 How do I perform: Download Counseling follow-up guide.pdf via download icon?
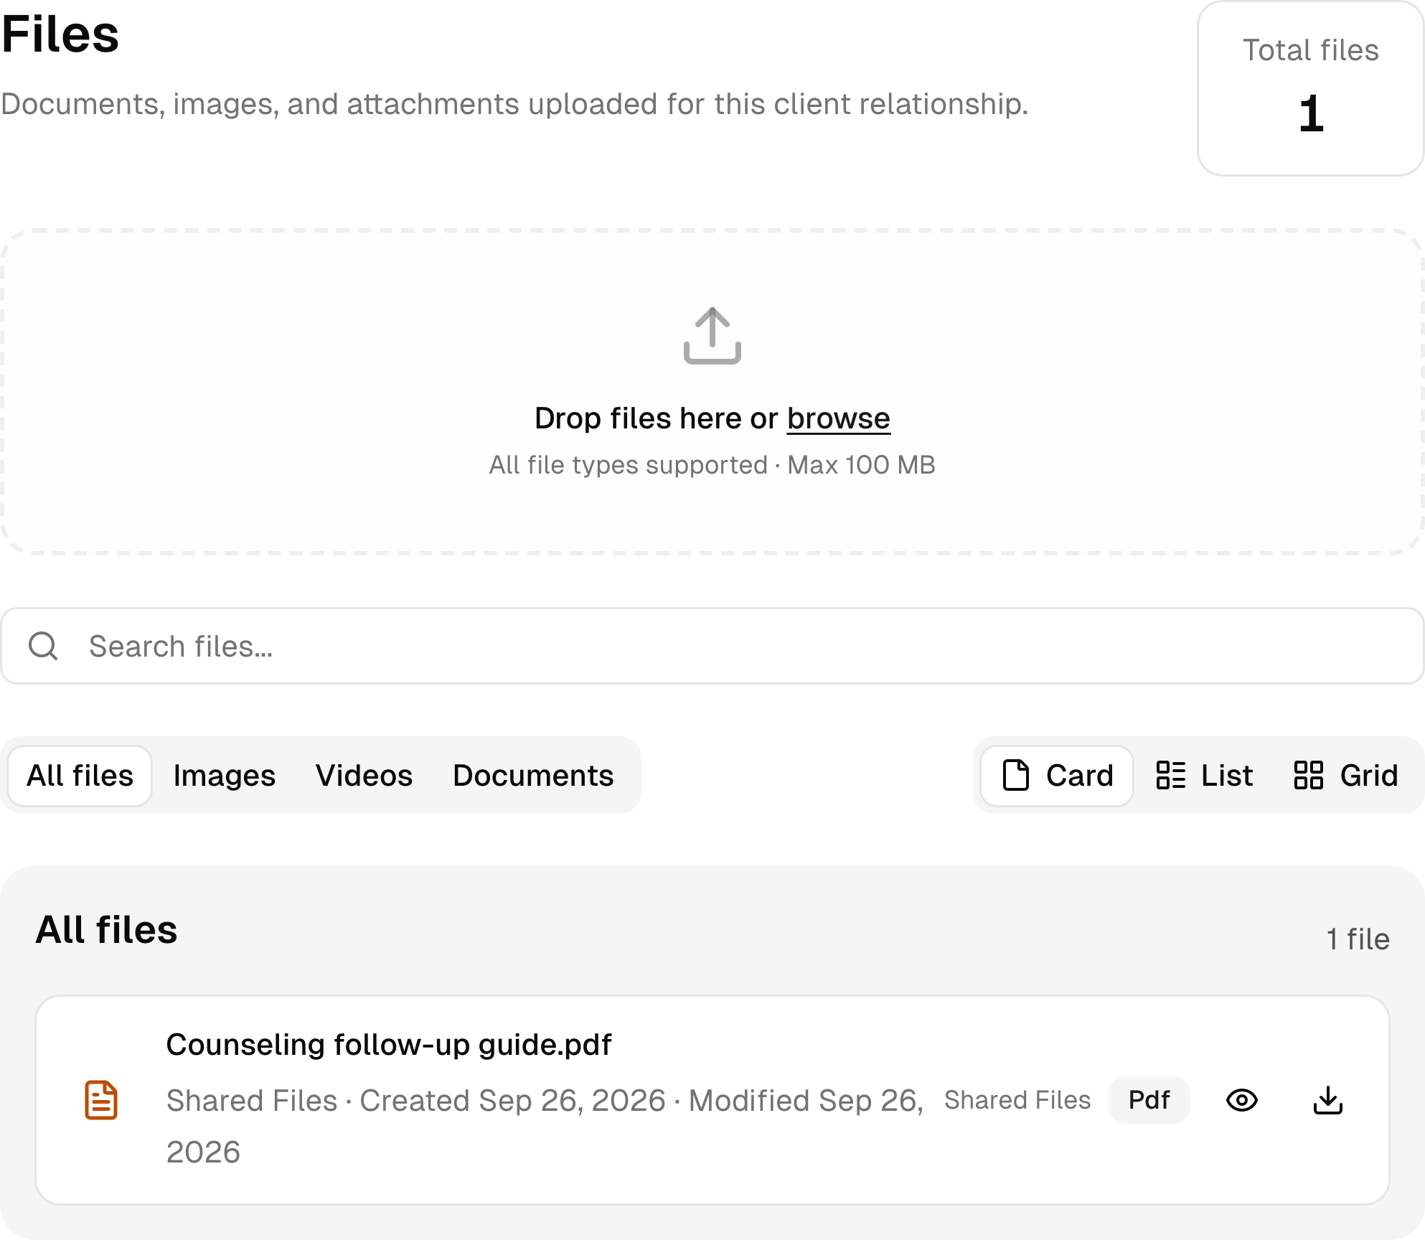click(1328, 1100)
